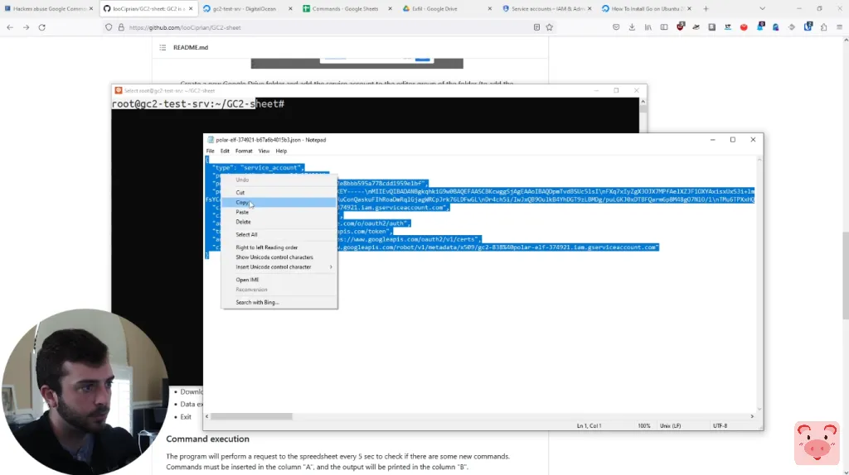Choose Select All in the context menu
The width and height of the screenshot is (849, 475).
coord(279,234)
